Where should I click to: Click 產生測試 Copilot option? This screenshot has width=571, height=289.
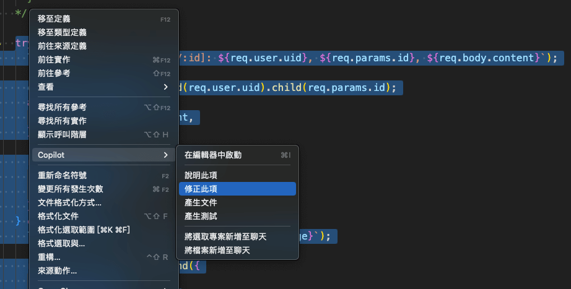[201, 216]
